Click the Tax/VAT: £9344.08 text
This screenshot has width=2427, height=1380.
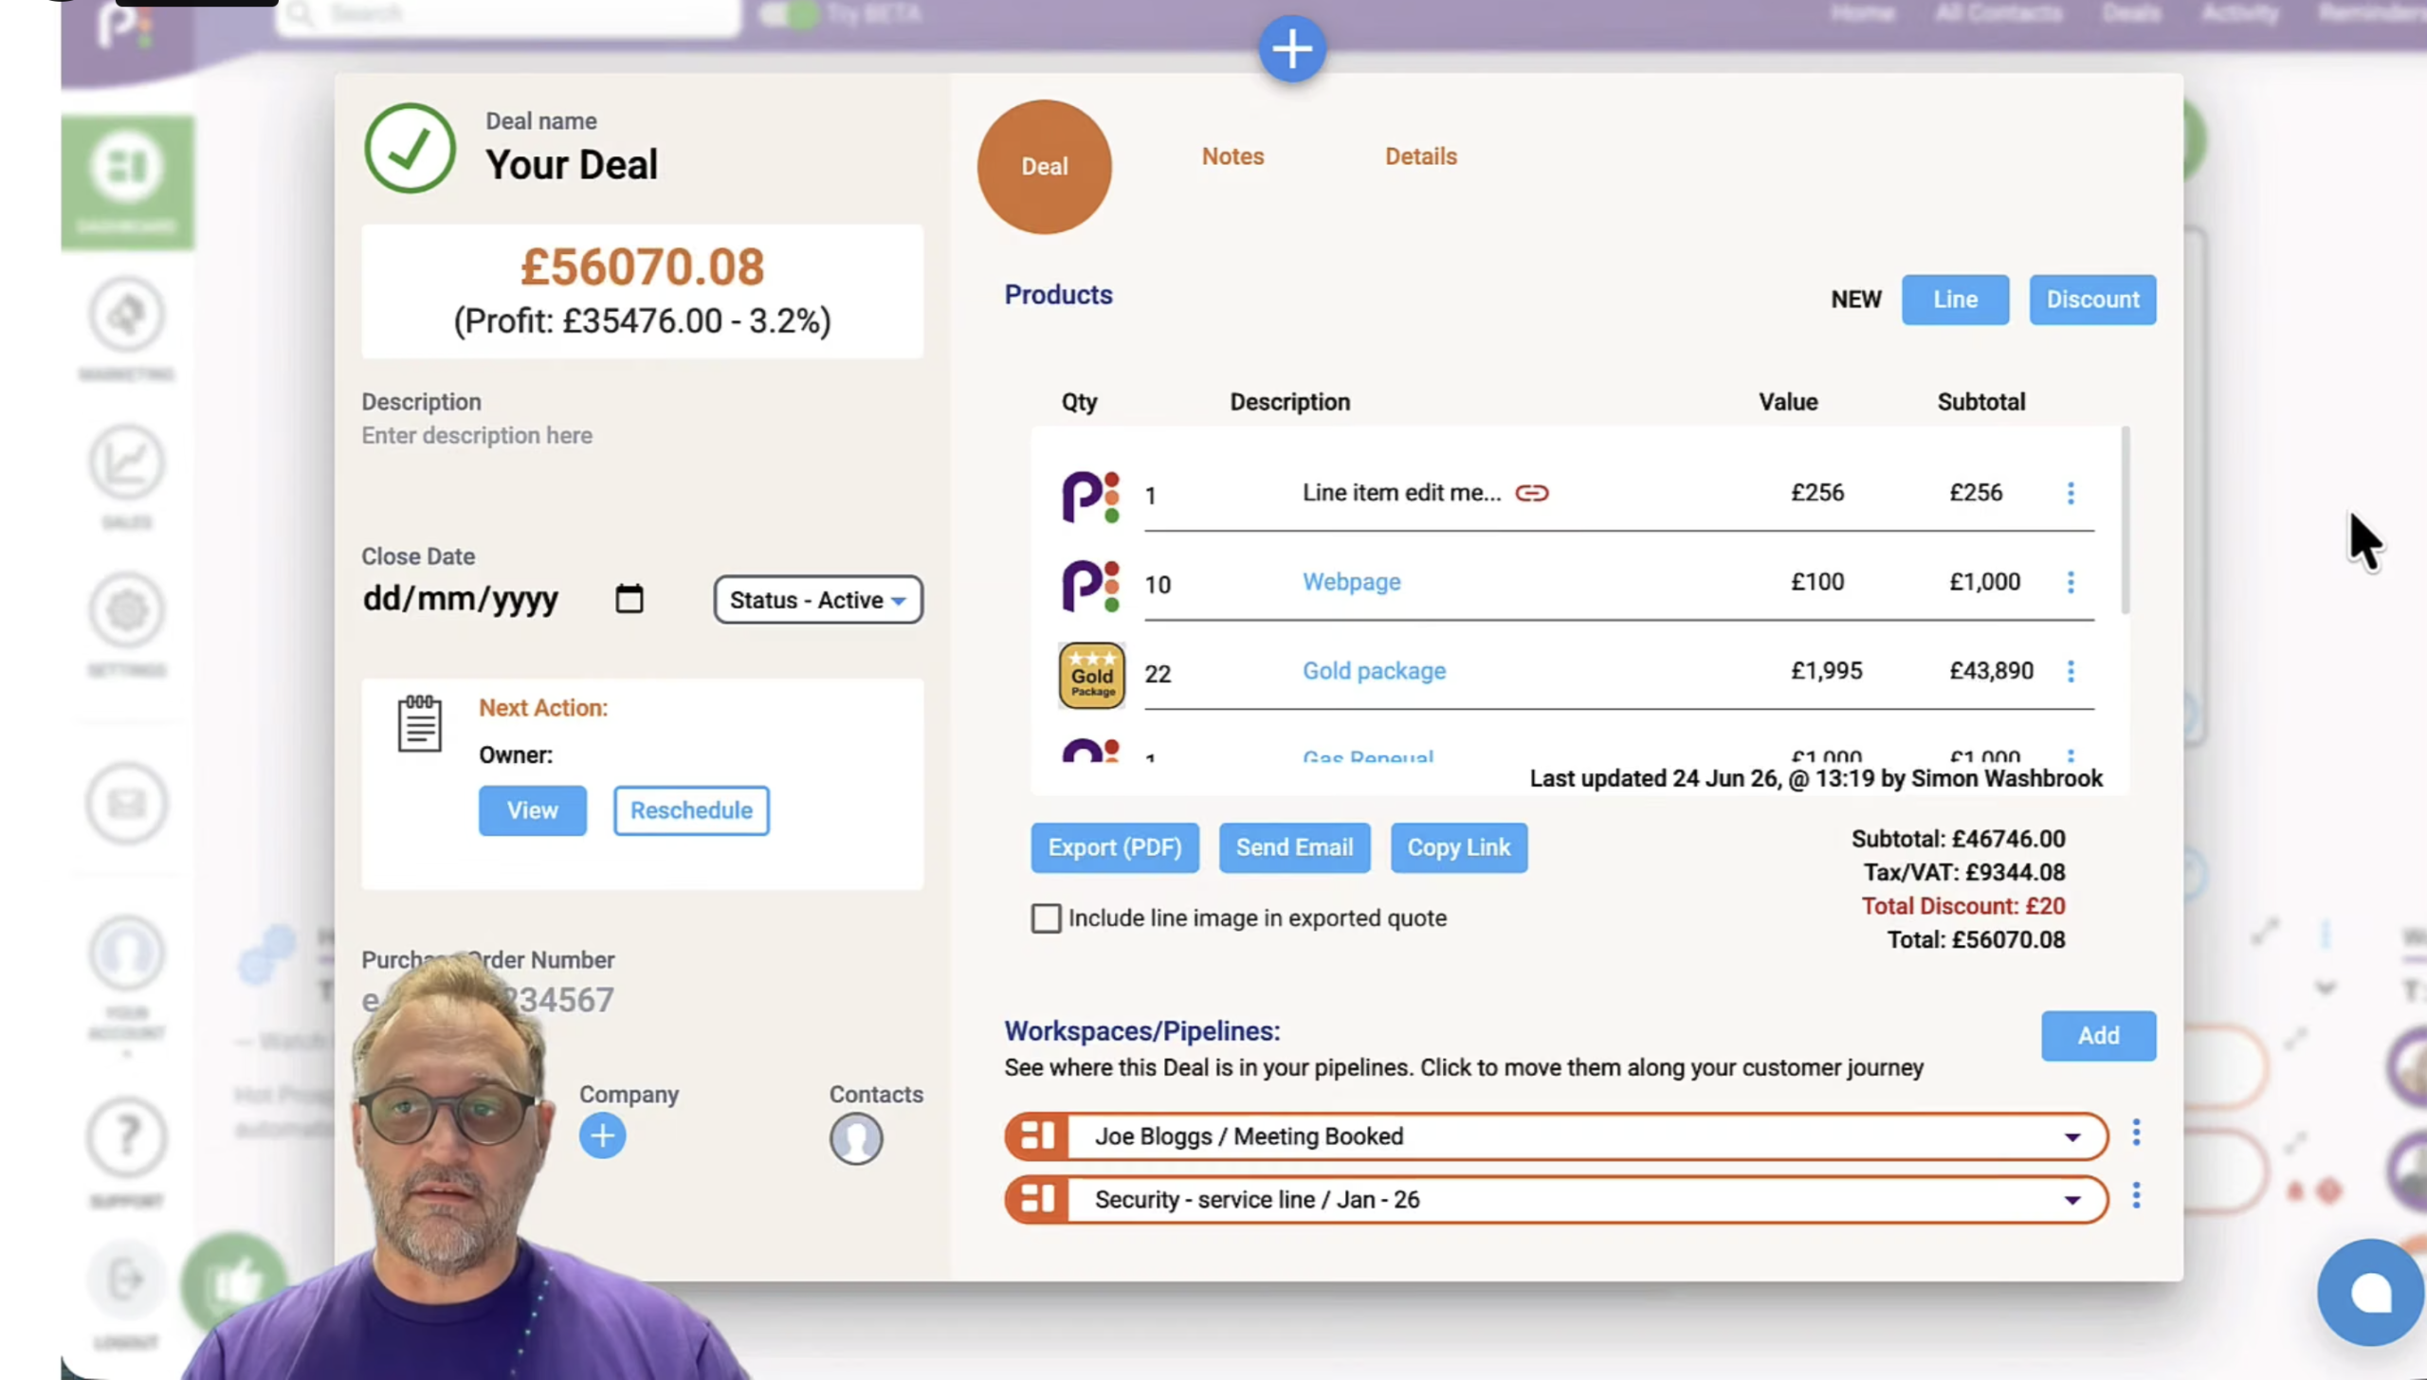1964,872
